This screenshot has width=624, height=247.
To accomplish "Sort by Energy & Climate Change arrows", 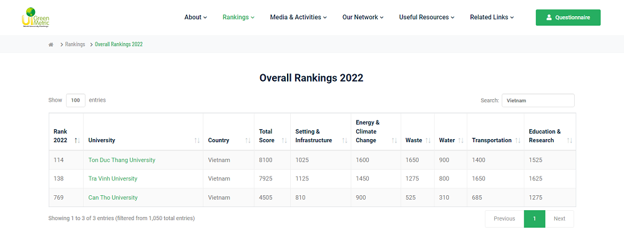I will [x=394, y=140].
